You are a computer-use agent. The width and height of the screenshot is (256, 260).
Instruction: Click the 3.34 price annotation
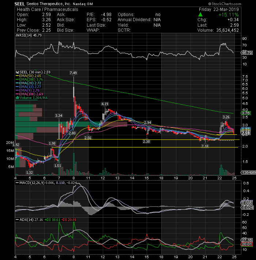pos(59,115)
